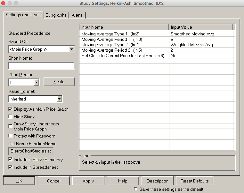This screenshot has height=193, width=244.
Task: Open the study Description
Action: [157, 181]
